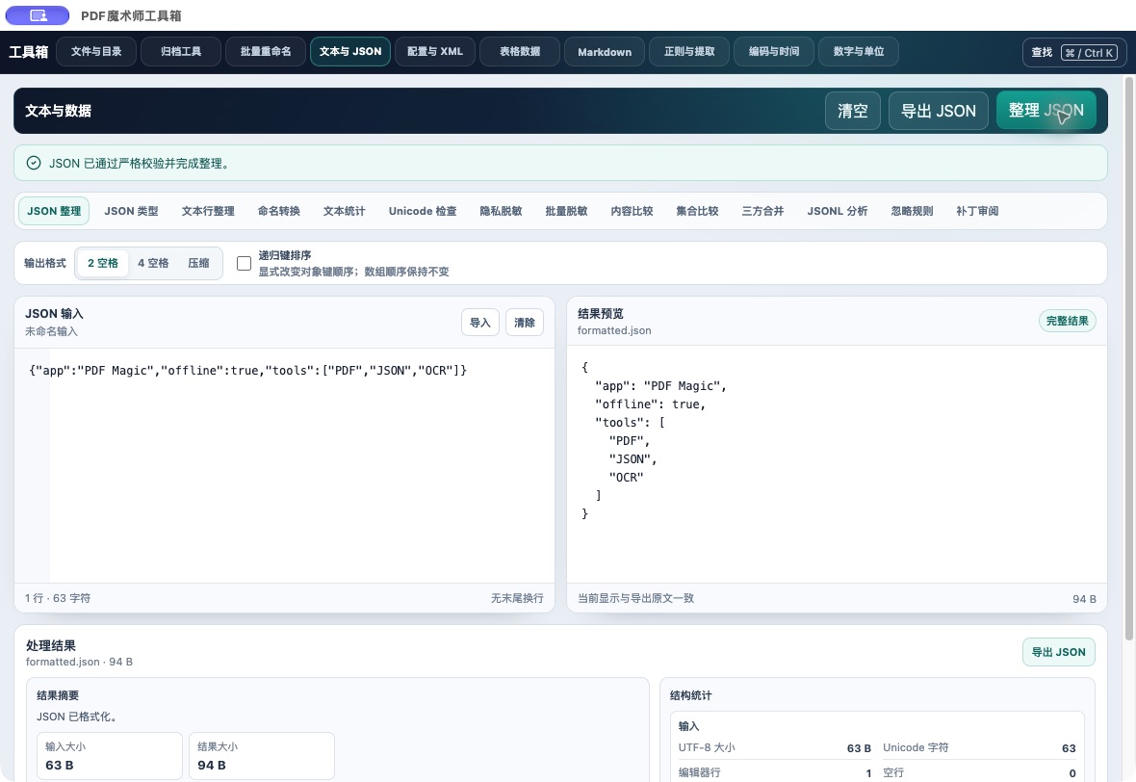The image size is (1136, 782).
Task: Open the 编码与时间 toolbox category
Action: pos(774,51)
